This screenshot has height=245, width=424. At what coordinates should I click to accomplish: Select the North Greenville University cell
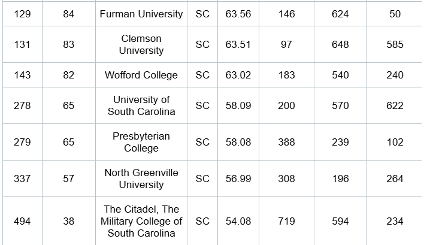[141, 179]
